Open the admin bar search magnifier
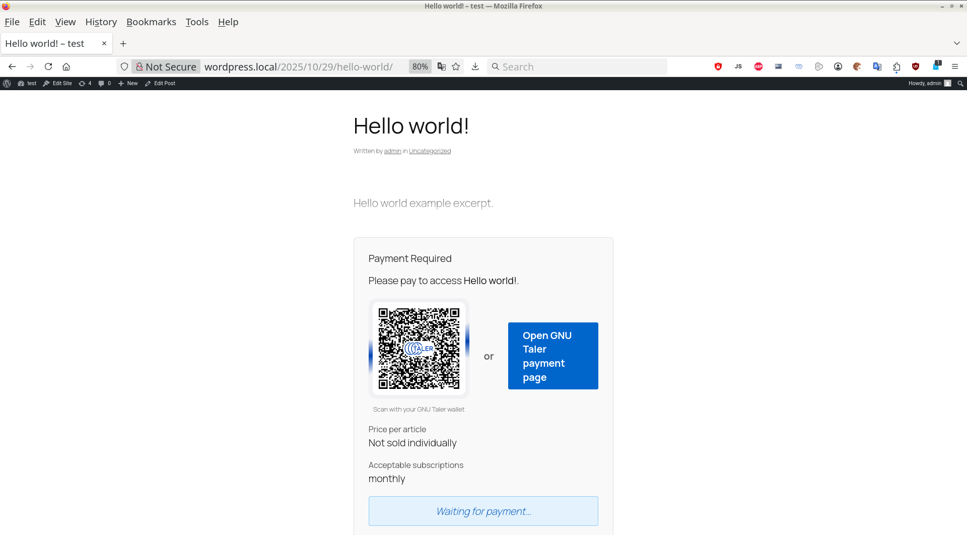This screenshot has height=535, width=967. [x=960, y=84]
